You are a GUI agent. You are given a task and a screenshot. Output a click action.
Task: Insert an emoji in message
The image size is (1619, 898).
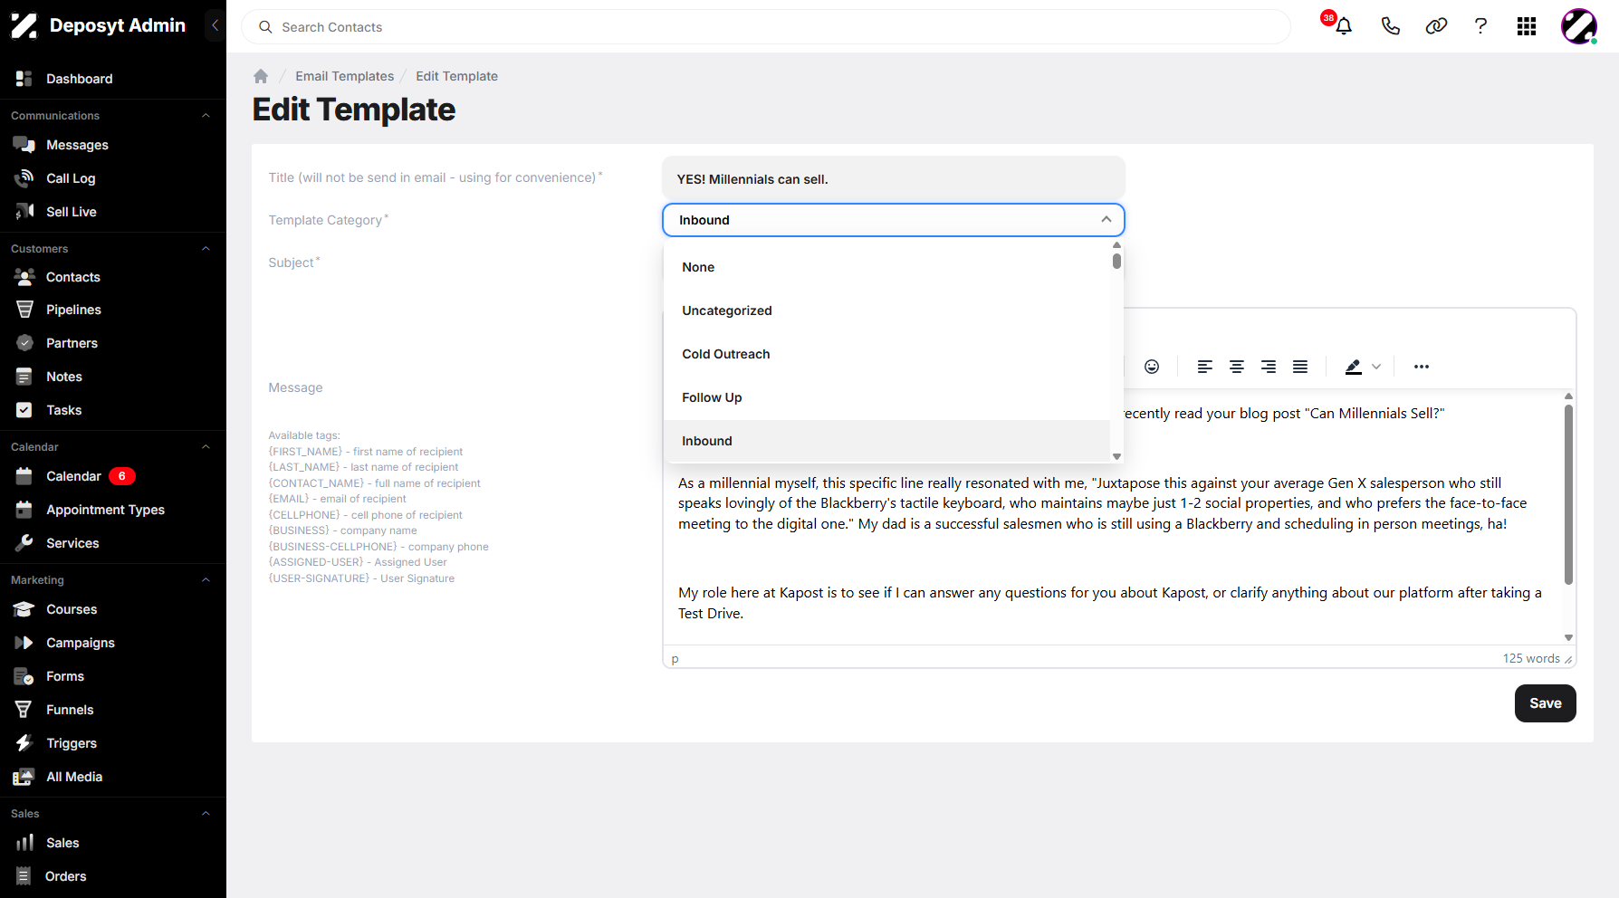(x=1152, y=367)
